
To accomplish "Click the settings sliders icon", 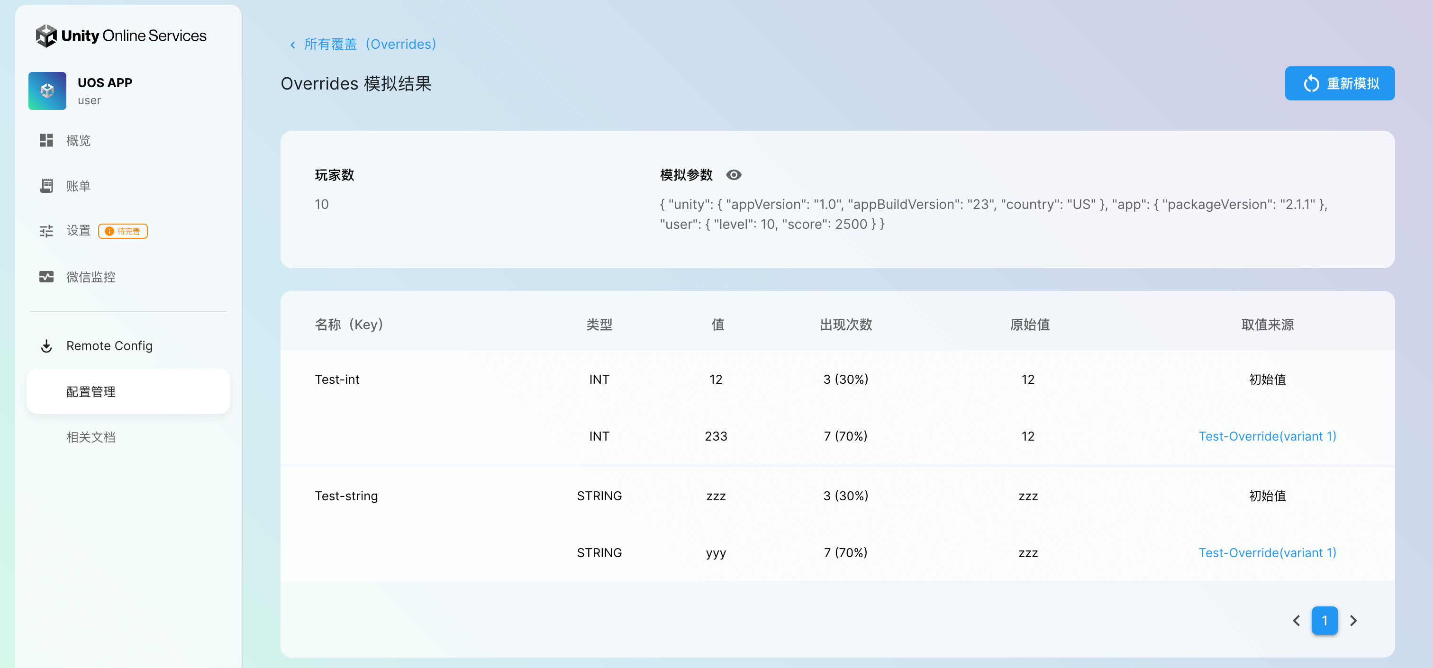I will click(x=46, y=231).
